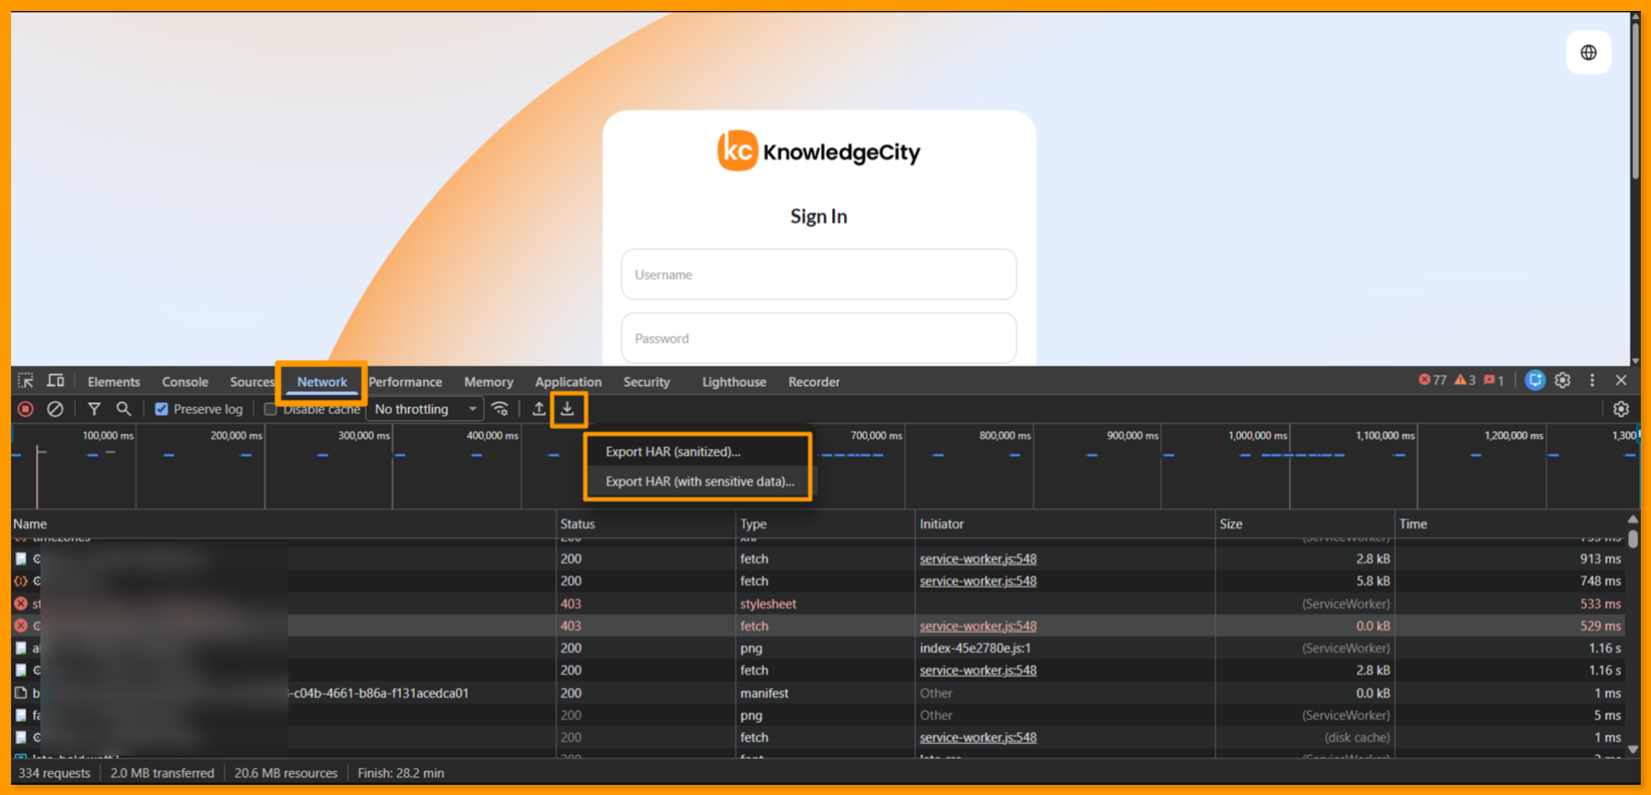Screen dimensions: 1651x795
Task: Click the Export HAR download icon
Action: pyautogui.click(x=568, y=409)
